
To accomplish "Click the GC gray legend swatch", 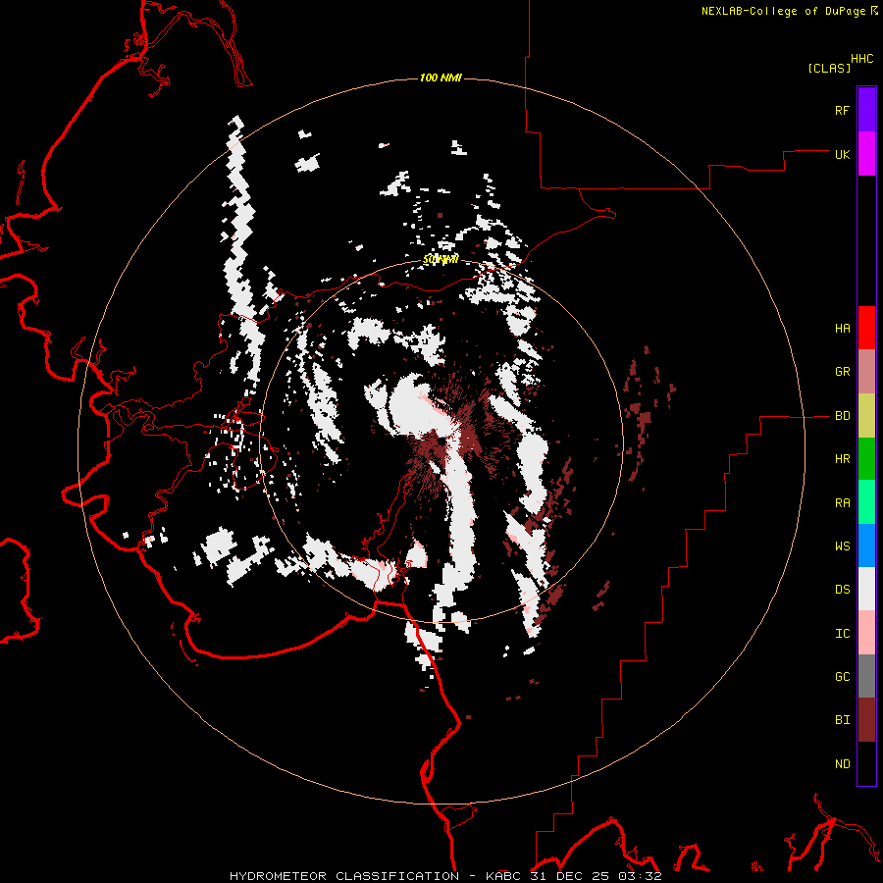I will click(x=866, y=676).
